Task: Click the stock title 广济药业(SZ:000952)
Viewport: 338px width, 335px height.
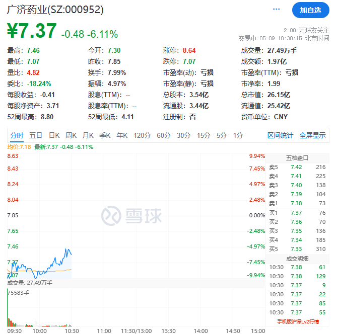Action: click(x=55, y=10)
